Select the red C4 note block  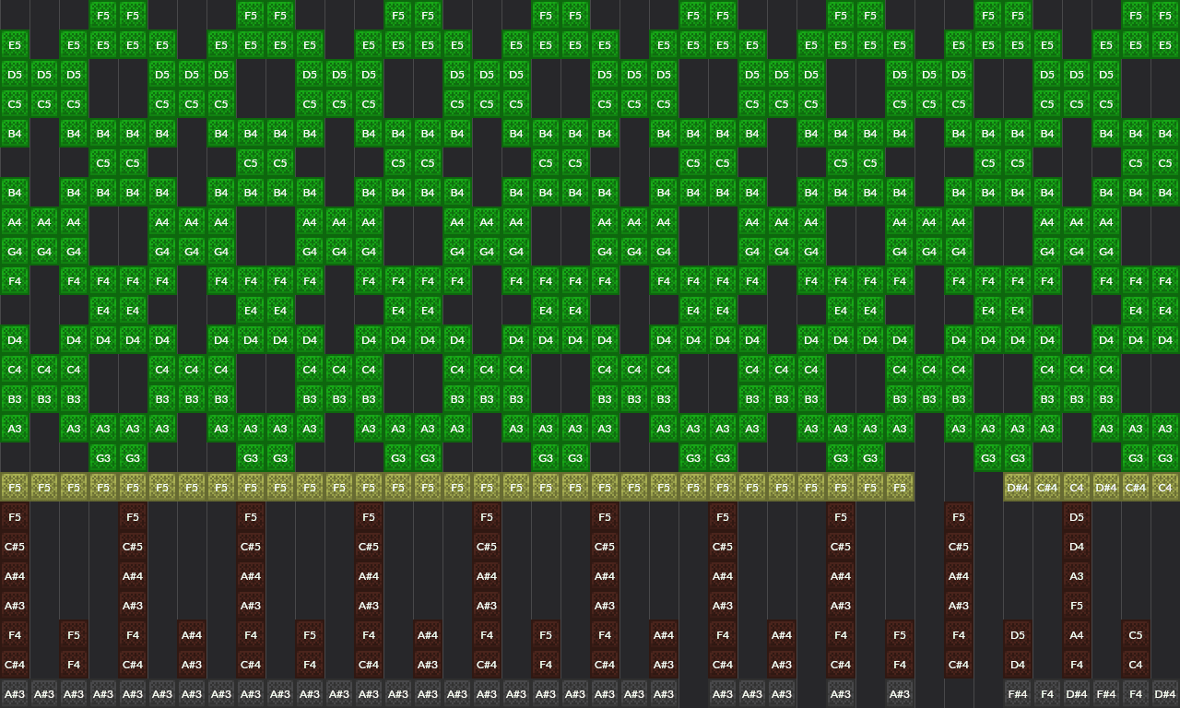pyautogui.click(x=1136, y=665)
